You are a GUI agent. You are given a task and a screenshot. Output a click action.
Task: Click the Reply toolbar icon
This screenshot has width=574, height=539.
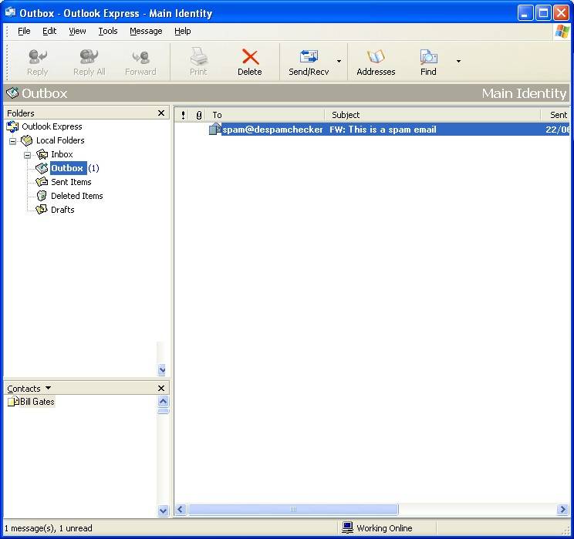pyautogui.click(x=37, y=57)
